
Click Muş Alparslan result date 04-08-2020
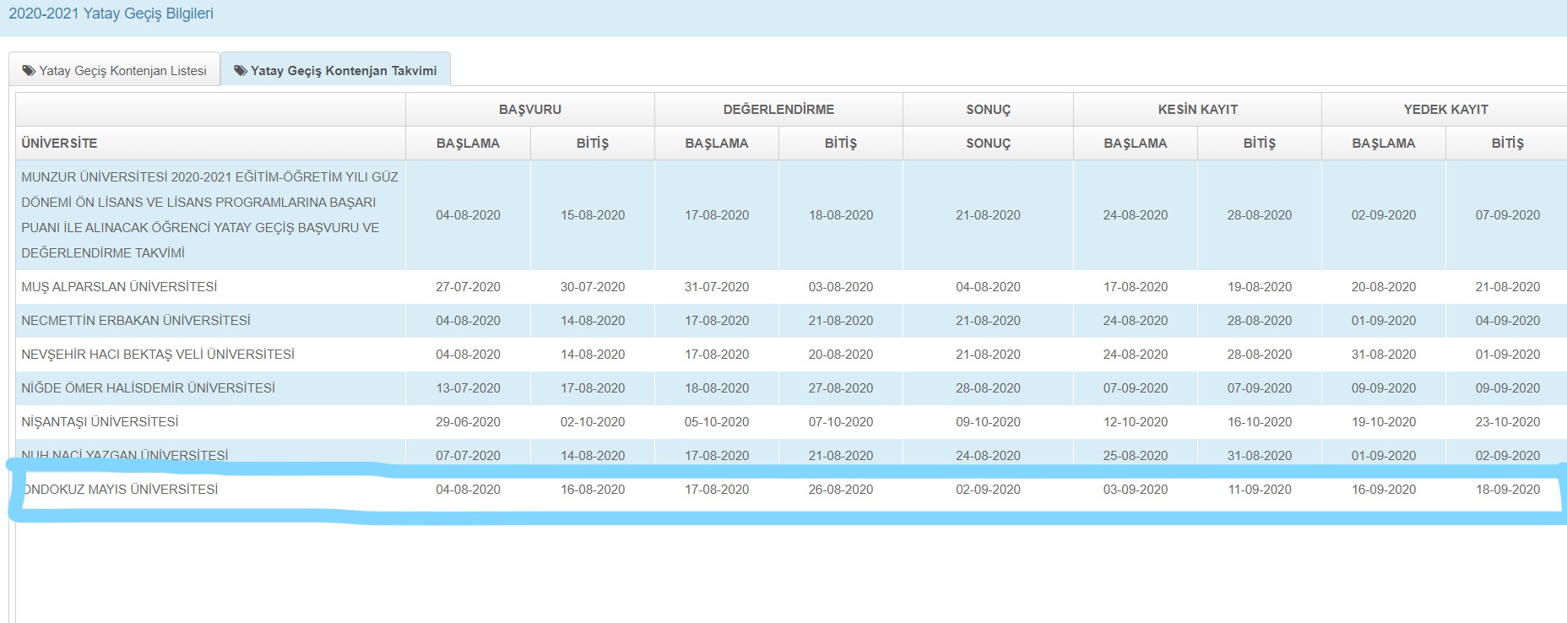[988, 287]
